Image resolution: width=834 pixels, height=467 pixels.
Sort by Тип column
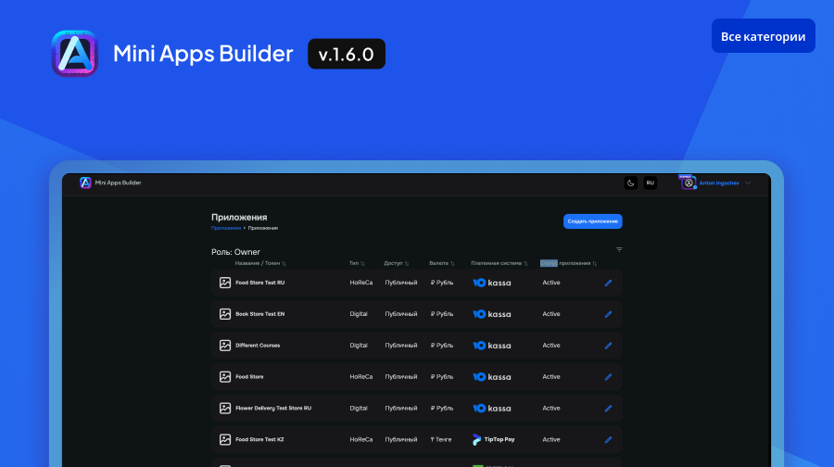point(357,263)
